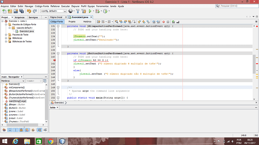The width and height of the screenshot is (259, 145).
Task: Click the Debug Project toolbar icon
Action: point(98,11)
